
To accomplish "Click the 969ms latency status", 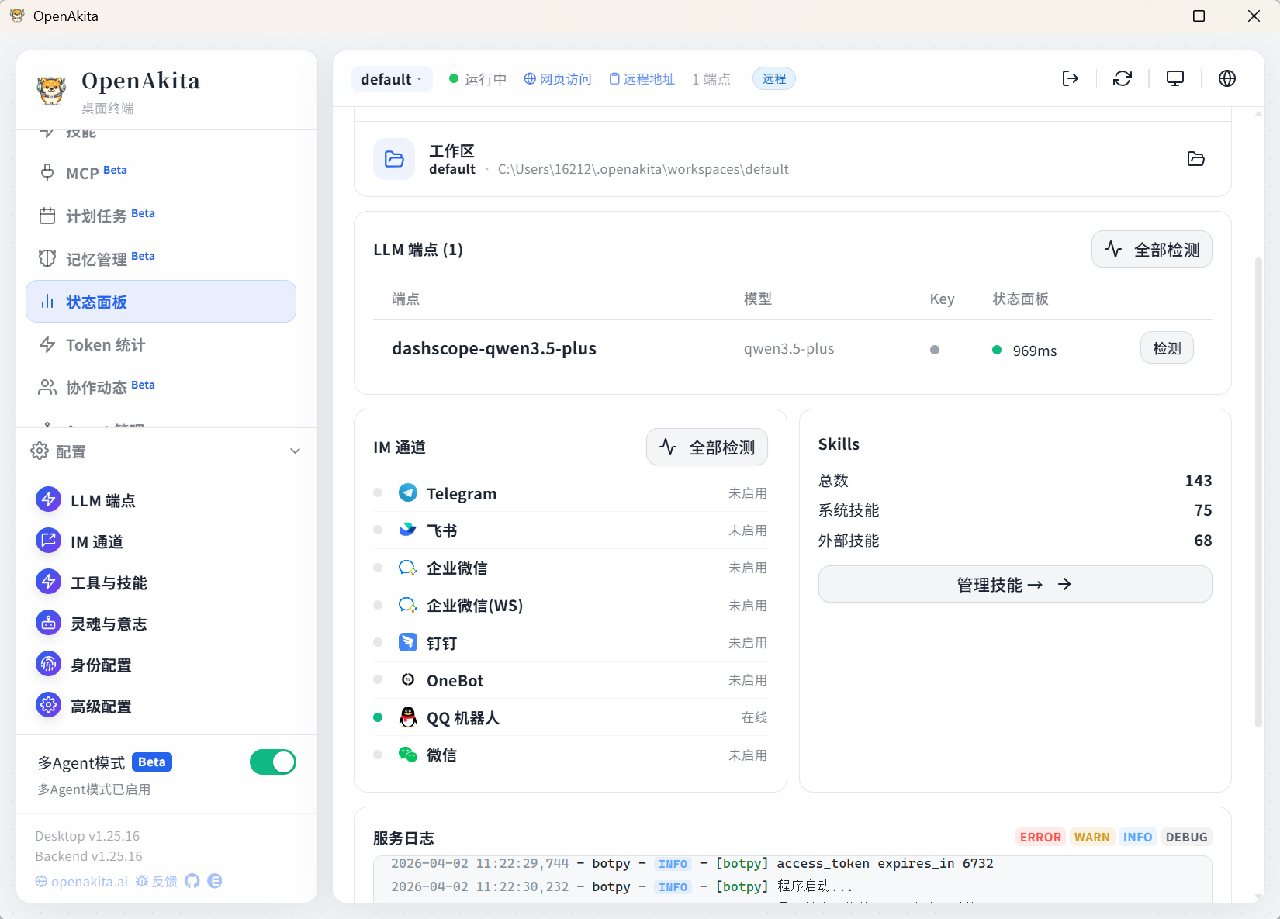I will pos(1024,351).
